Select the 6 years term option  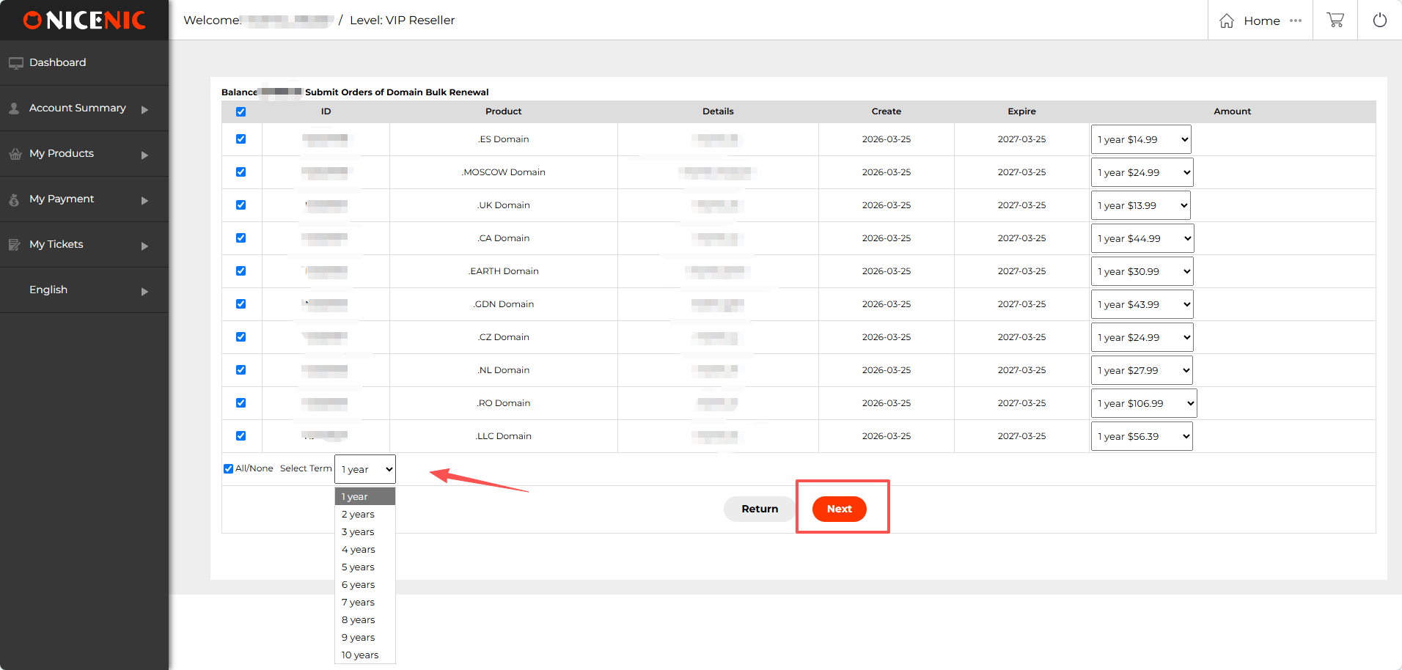[365, 585]
